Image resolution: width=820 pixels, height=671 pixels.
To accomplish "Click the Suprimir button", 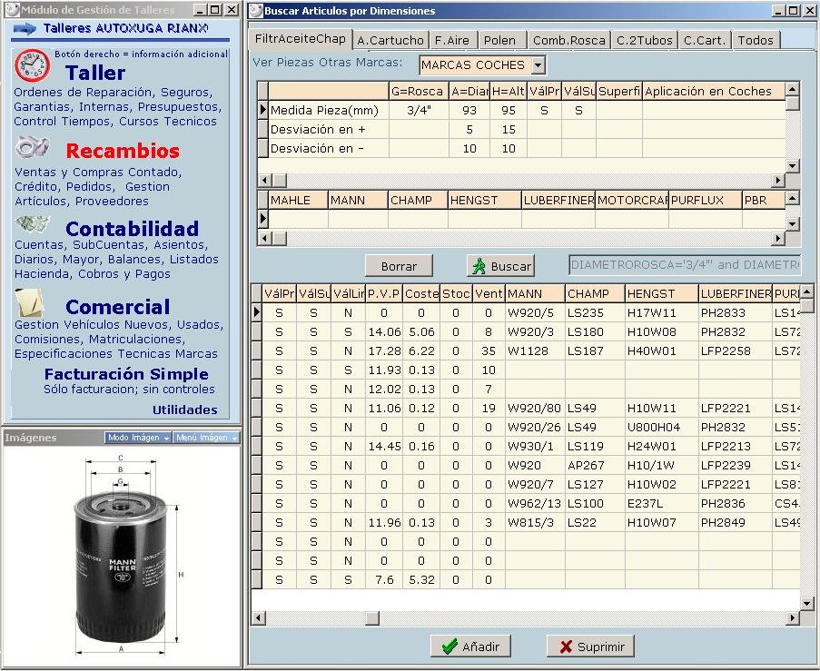I will pos(590,647).
